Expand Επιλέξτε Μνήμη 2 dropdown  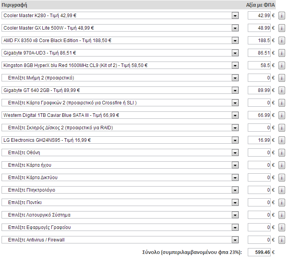pyautogui.click(x=120, y=78)
